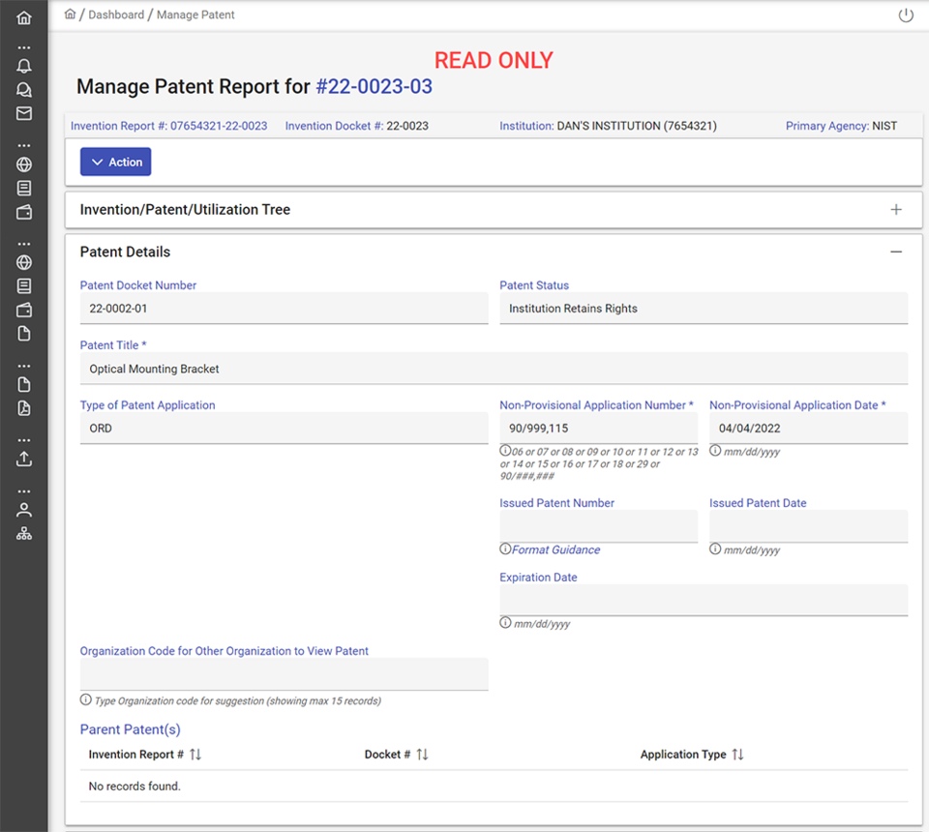Collapse the Patent Details section

tap(896, 252)
